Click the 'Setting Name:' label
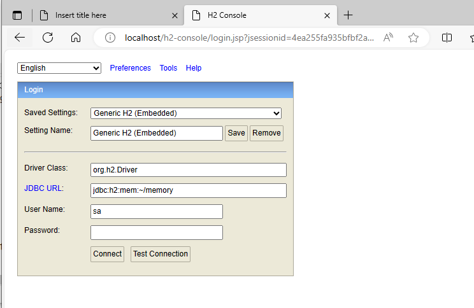474x308 pixels. (48, 130)
